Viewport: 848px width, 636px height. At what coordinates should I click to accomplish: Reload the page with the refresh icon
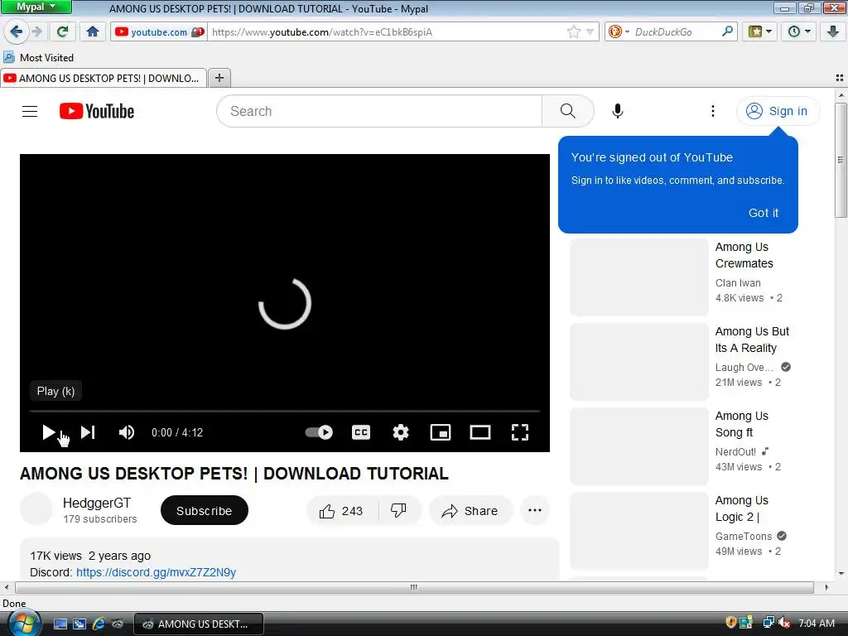tap(63, 32)
